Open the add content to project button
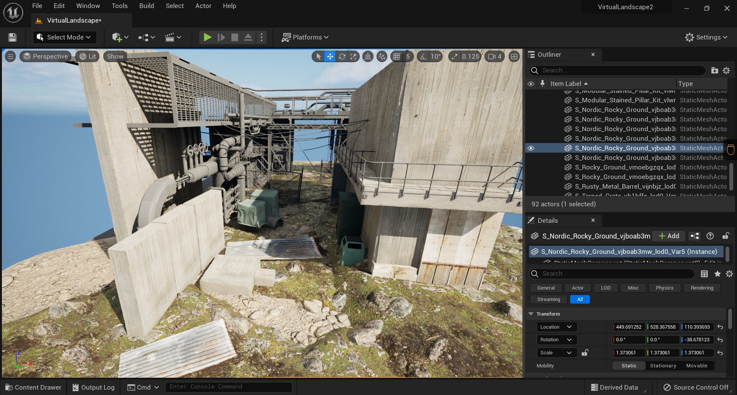737x395 pixels. 120,37
